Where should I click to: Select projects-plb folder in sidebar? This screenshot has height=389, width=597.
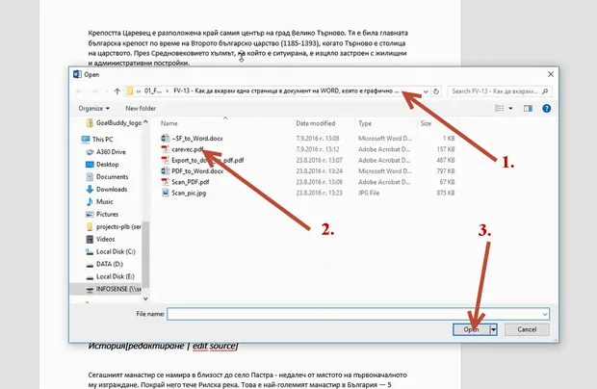click(118, 227)
